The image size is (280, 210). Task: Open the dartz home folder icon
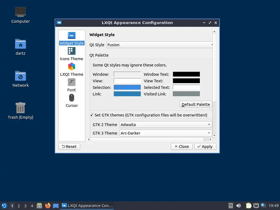coord(21,47)
